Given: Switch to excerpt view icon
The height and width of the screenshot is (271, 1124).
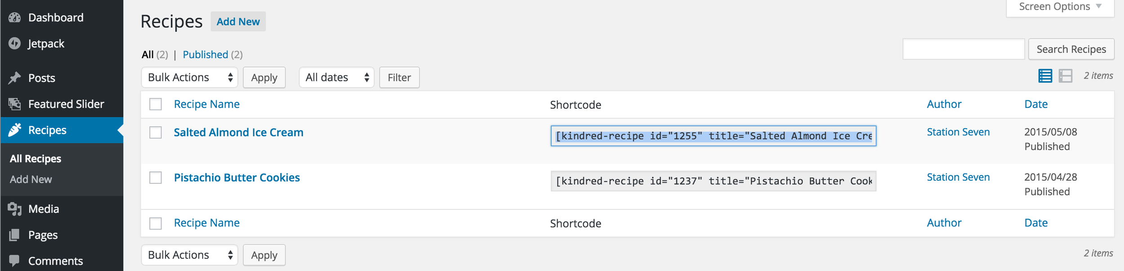Looking at the screenshot, I should (1066, 76).
